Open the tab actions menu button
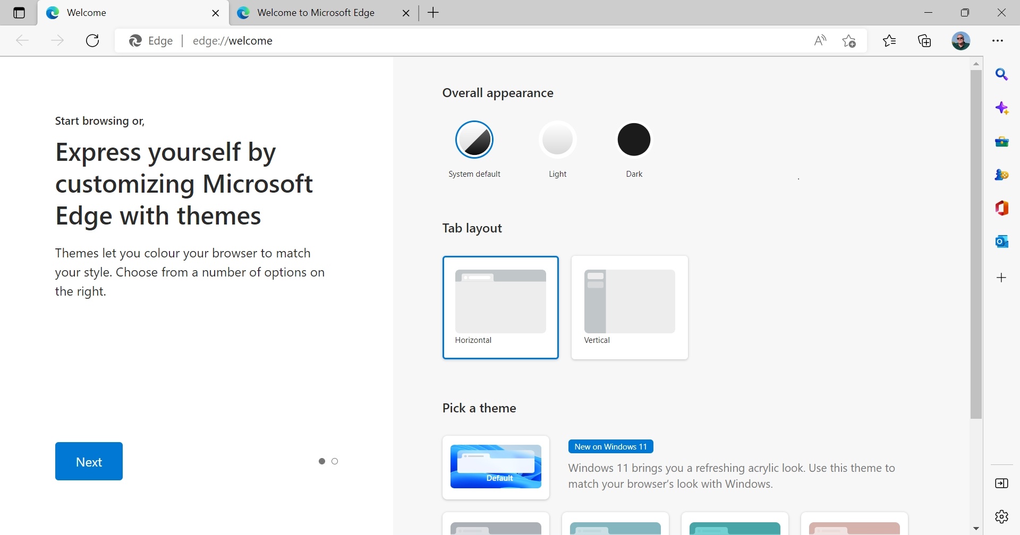 point(19,13)
